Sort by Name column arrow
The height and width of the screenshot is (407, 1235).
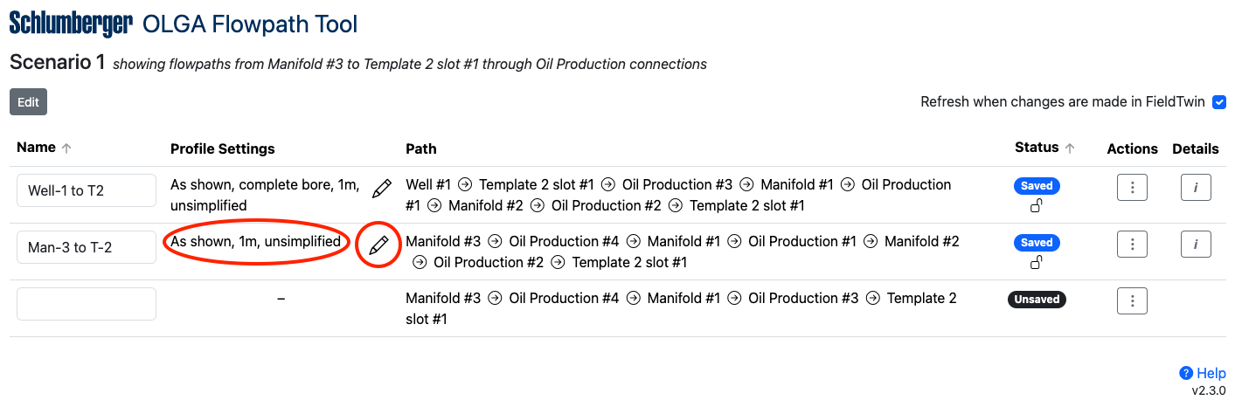[x=66, y=148]
